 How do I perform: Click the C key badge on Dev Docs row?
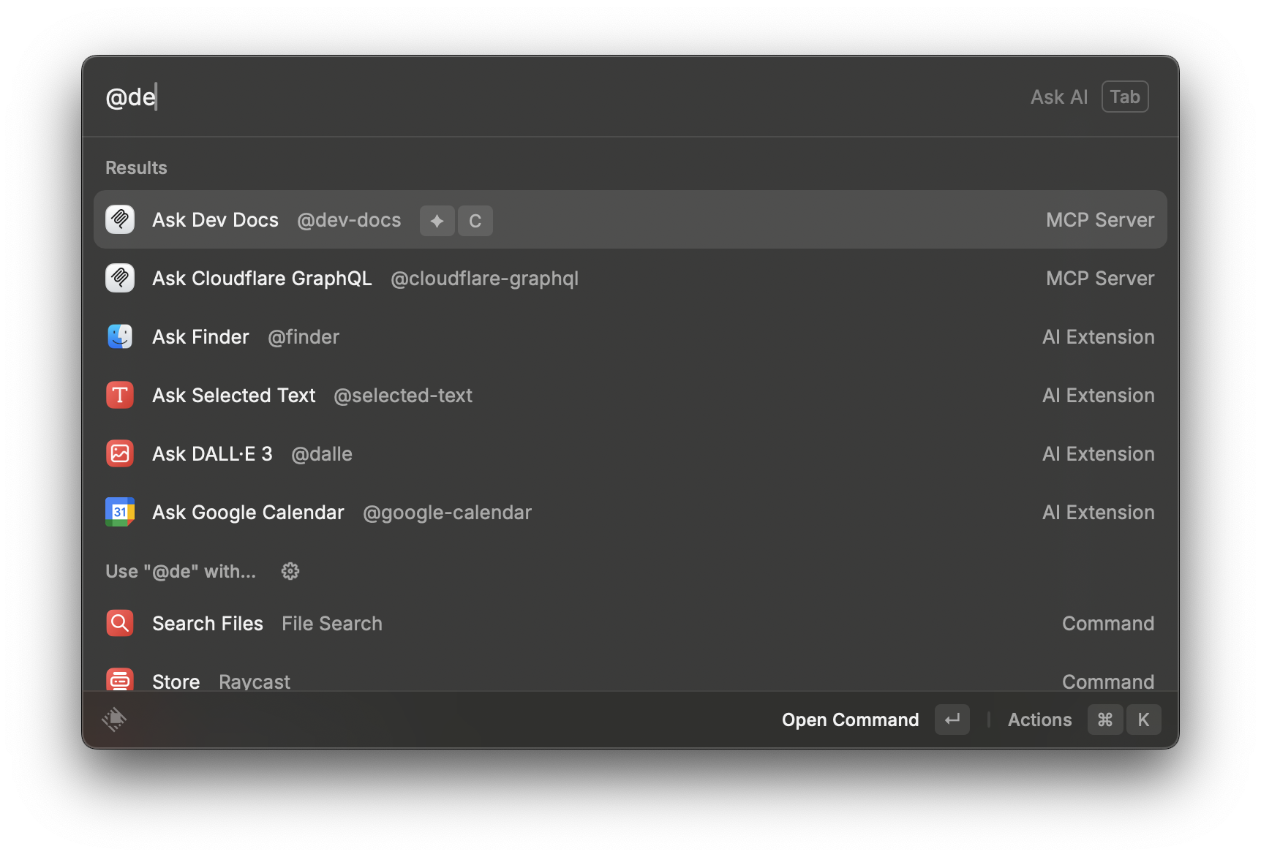point(475,221)
